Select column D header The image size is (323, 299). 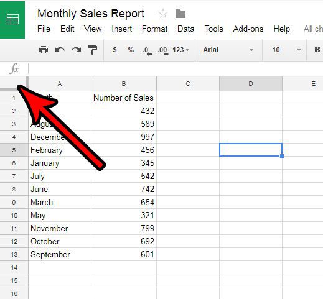[251, 84]
